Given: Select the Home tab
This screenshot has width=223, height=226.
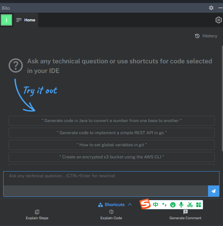Looking at the screenshot, I should click(30, 20).
